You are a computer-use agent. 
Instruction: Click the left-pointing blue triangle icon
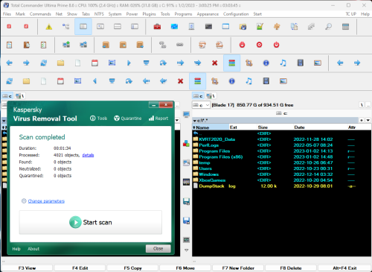[94, 81]
